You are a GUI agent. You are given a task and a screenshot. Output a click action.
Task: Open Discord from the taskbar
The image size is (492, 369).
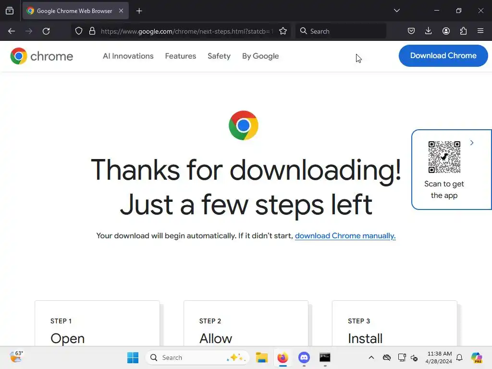[304, 357]
